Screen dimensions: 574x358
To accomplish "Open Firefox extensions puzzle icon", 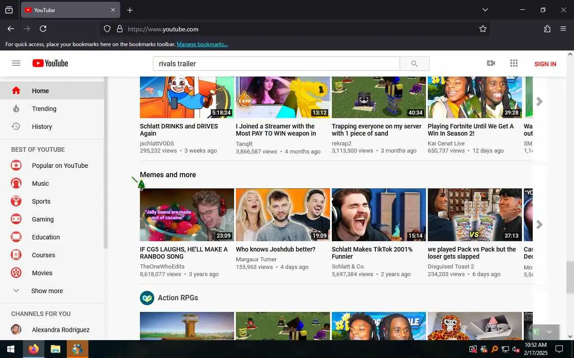I will [547, 29].
